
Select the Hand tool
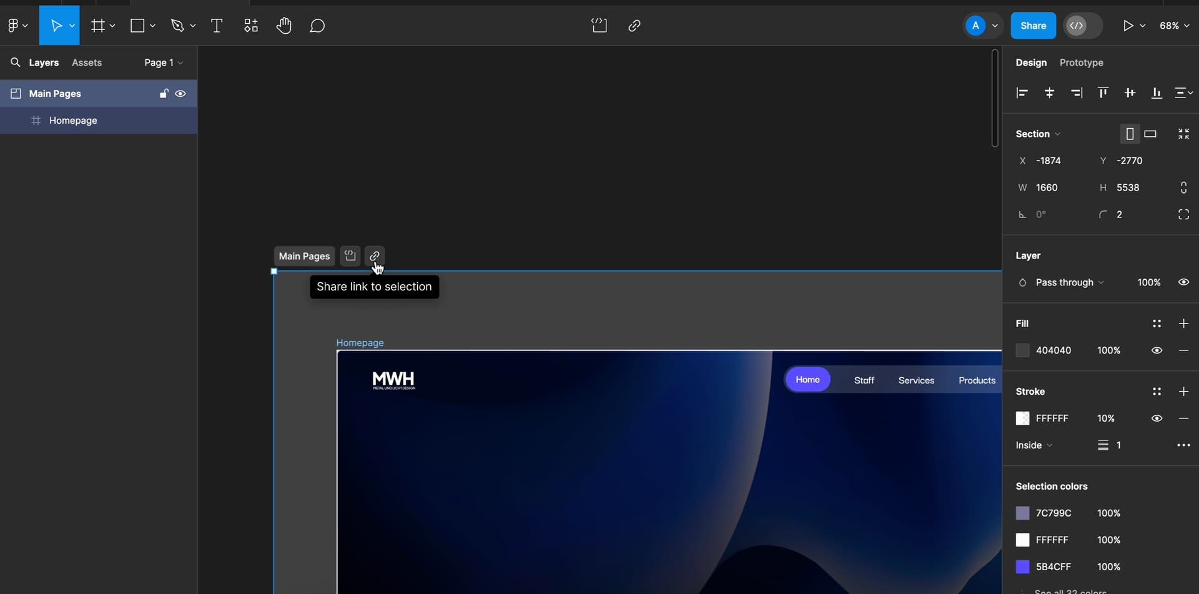pyautogui.click(x=284, y=26)
